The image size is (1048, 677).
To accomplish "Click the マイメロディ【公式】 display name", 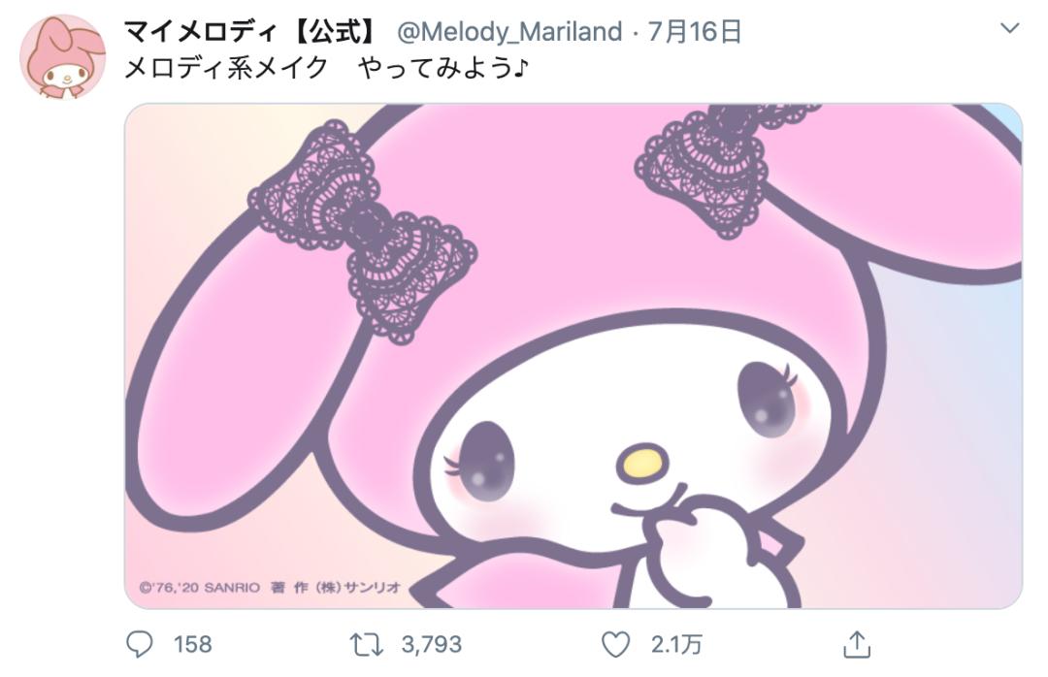I will pos(251,31).
